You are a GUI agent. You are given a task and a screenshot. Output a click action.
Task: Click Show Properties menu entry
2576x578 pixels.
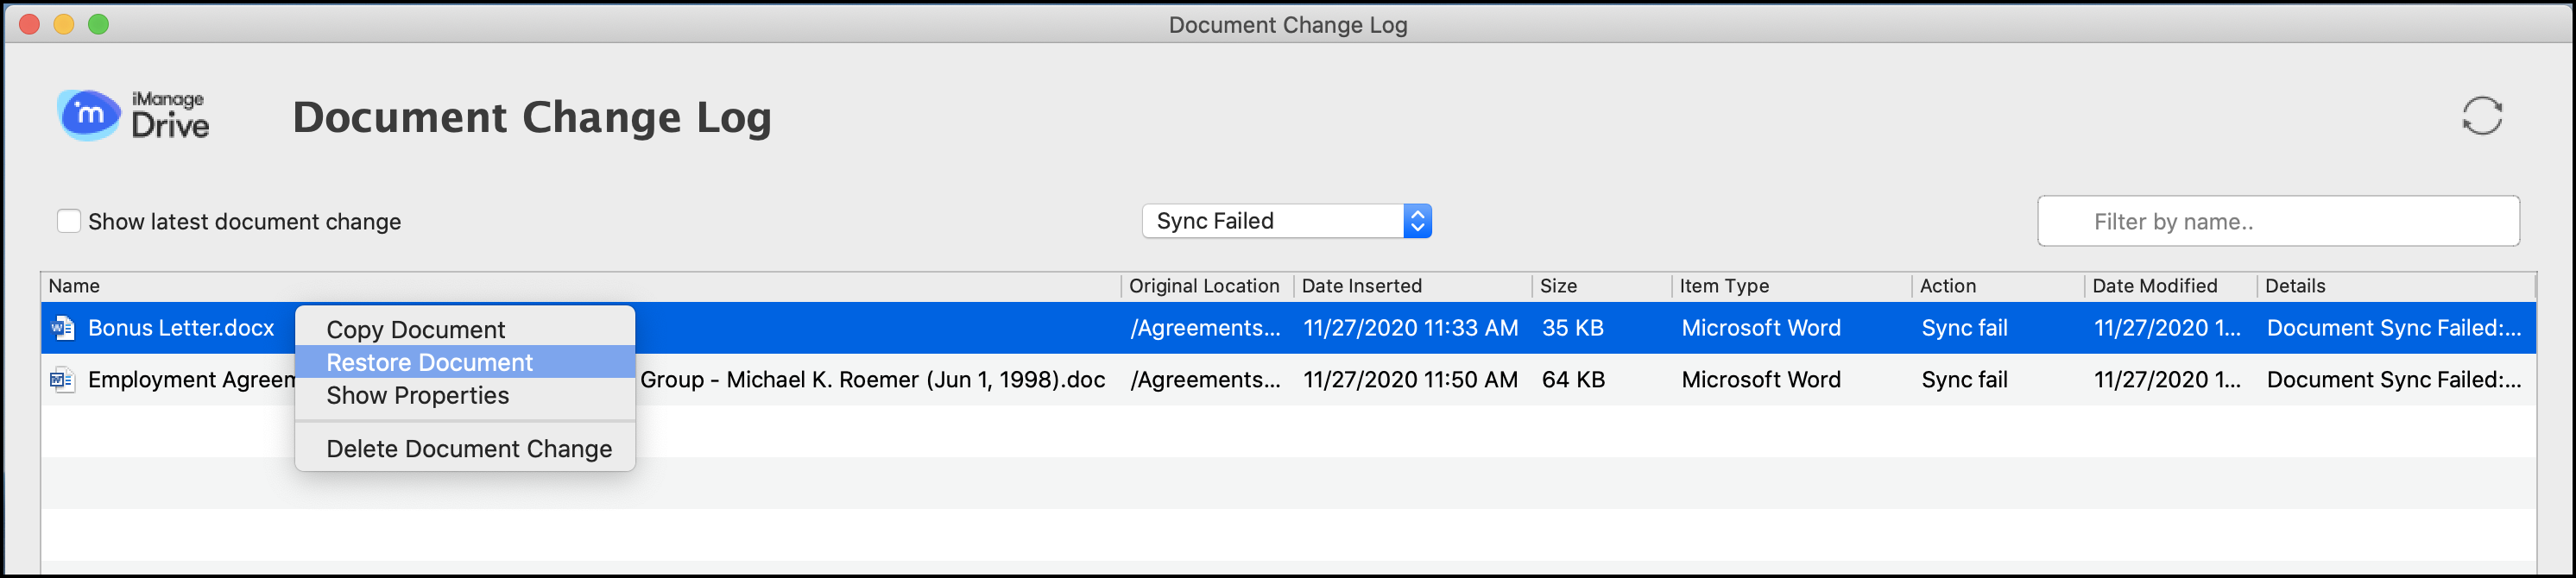pos(417,395)
